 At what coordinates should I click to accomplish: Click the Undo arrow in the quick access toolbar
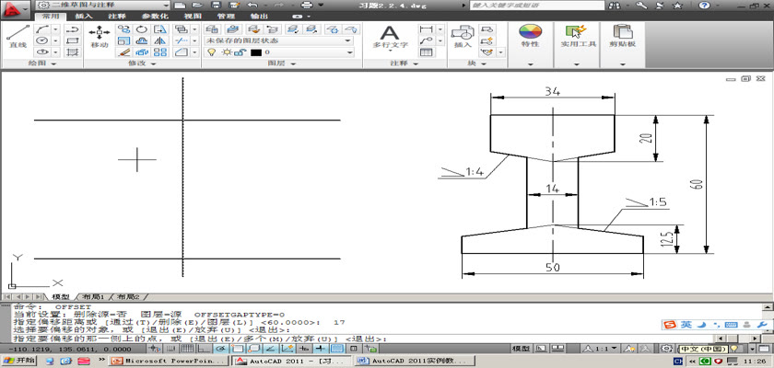pos(252,5)
